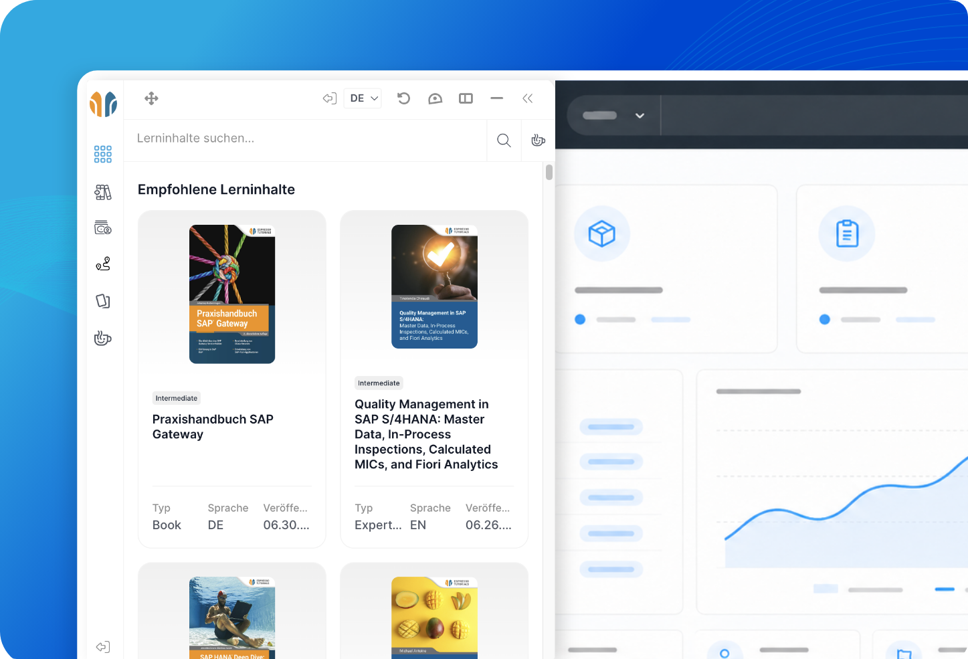Click the magnifier search icon
The height and width of the screenshot is (659, 968).
click(504, 140)
